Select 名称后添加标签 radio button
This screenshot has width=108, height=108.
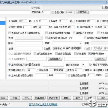(69, 76)
